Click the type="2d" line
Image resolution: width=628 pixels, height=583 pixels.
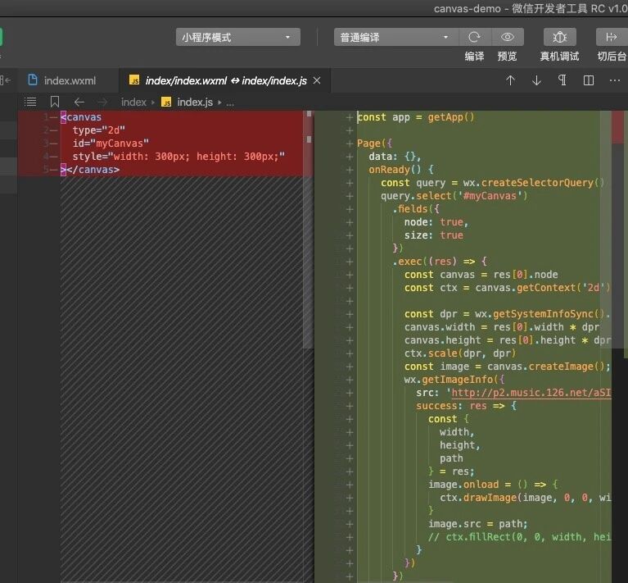tap(98, 130)
